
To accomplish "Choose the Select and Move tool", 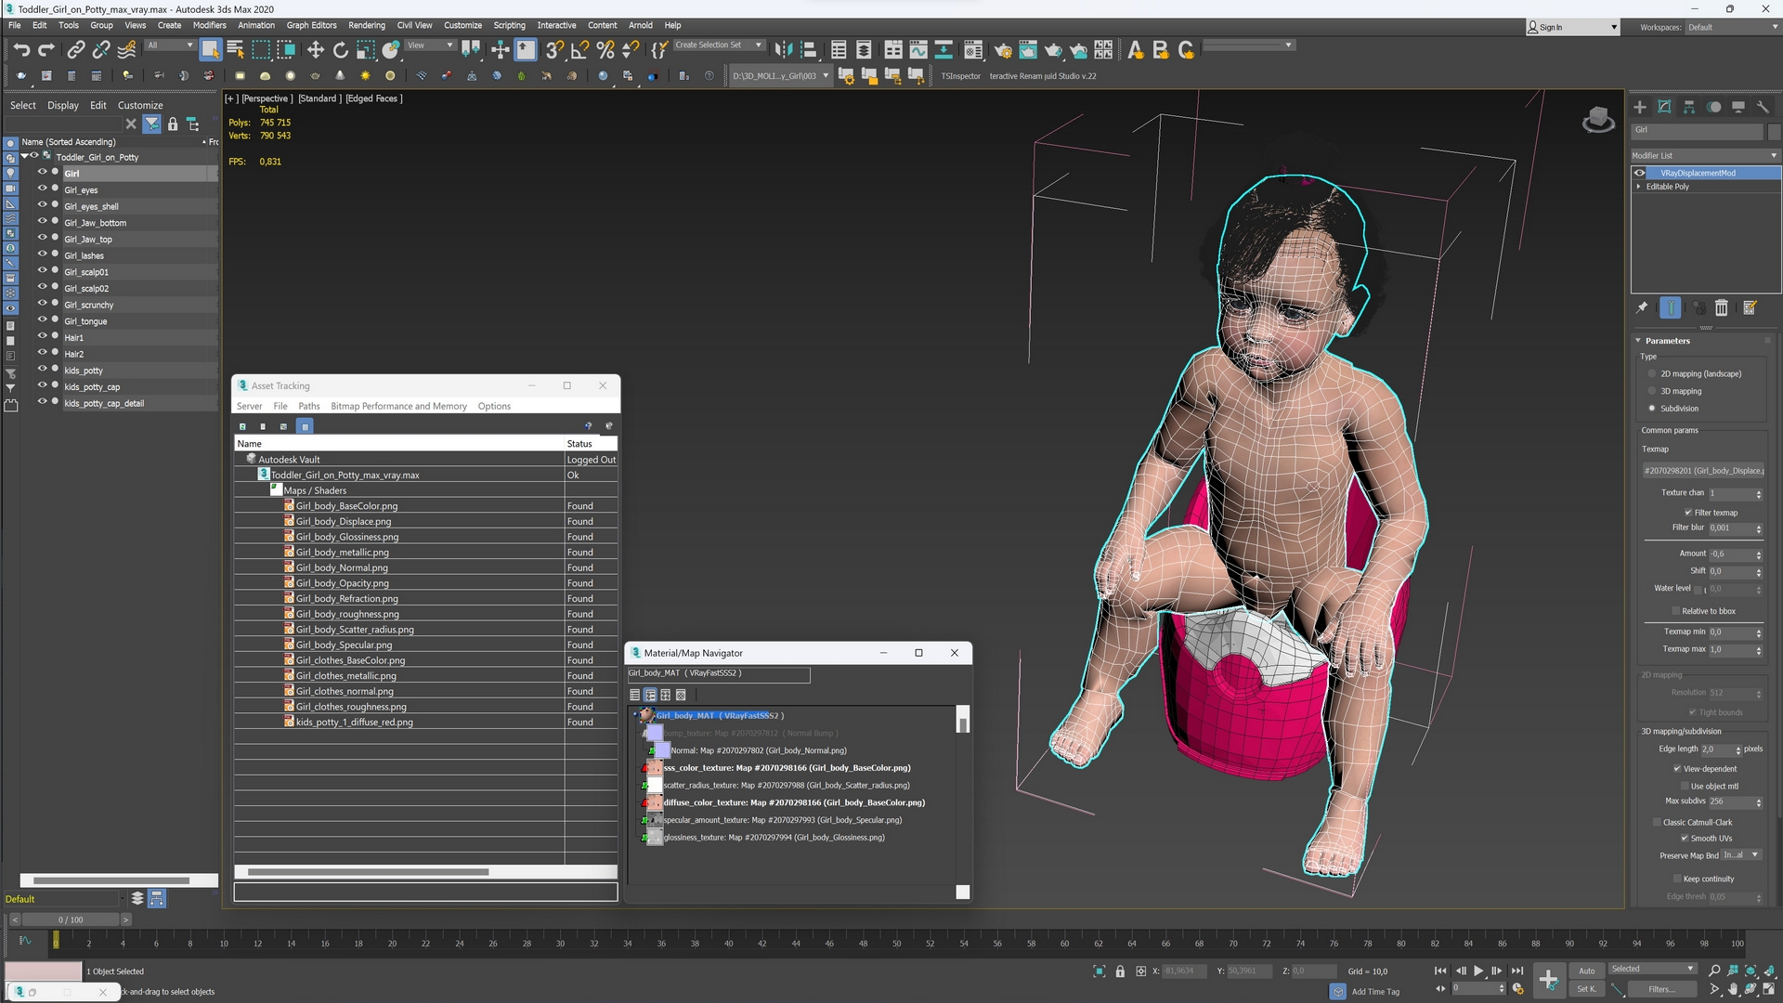I will (x=316, y=50).
